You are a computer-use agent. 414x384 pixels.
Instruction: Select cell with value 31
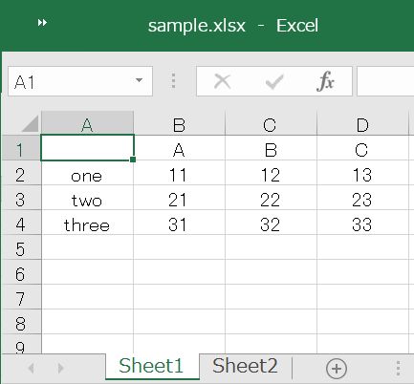point(179,223)
